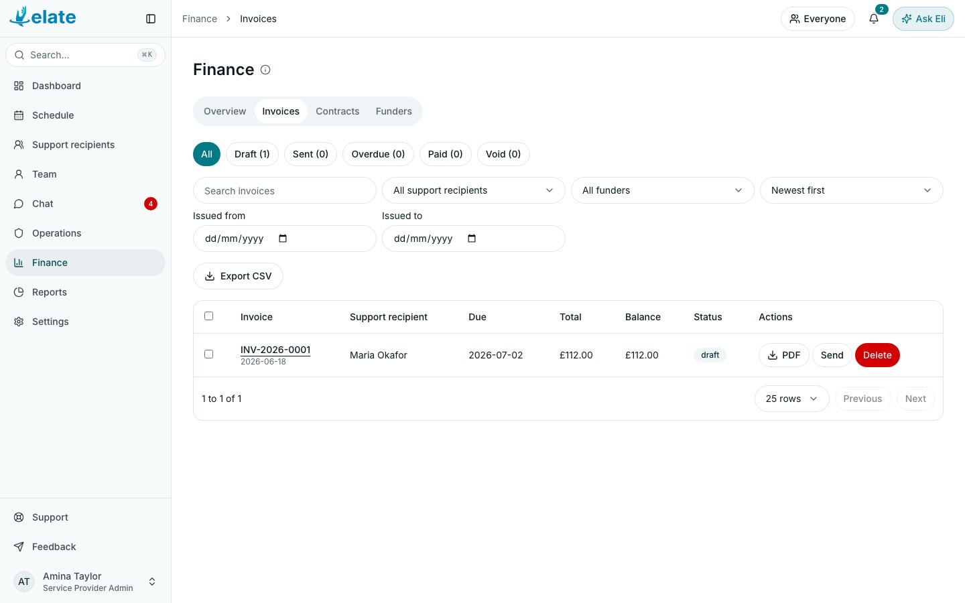Open the Everyone audience selector
The width and height of the screenshot is (965, 603).
click(818, 19)
